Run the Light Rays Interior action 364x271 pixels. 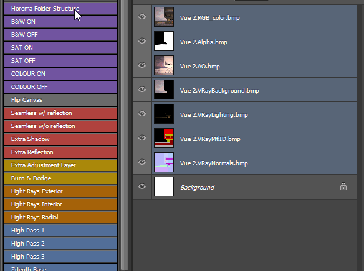click(60, 204)
